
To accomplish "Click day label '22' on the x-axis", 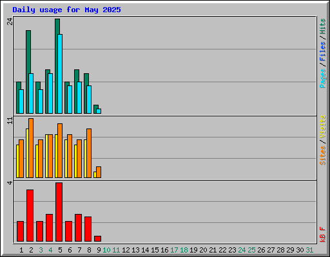I will (x=222, y=250).
